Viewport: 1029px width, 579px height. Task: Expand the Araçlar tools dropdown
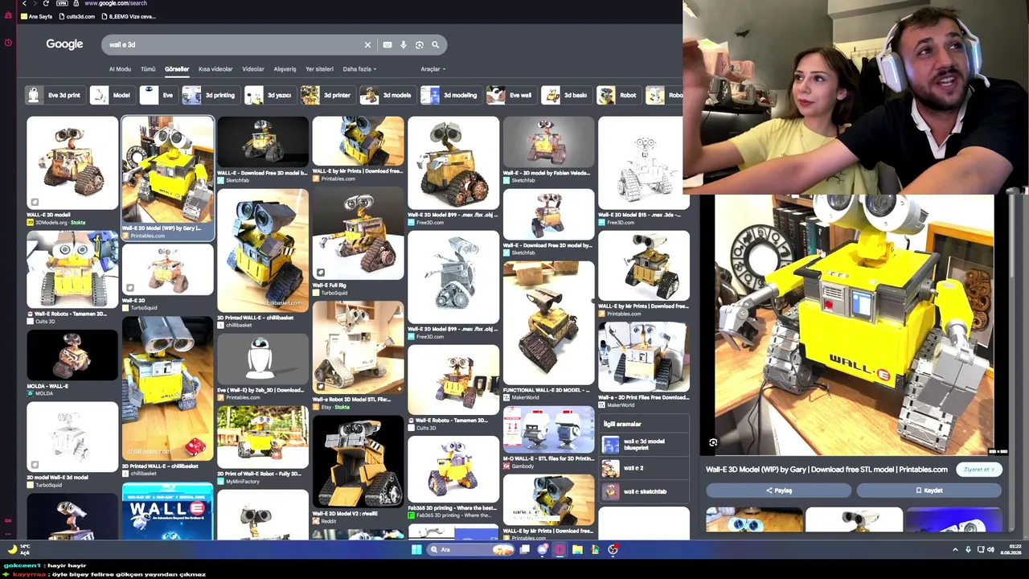pyautogui.click(x=433, y=69)
